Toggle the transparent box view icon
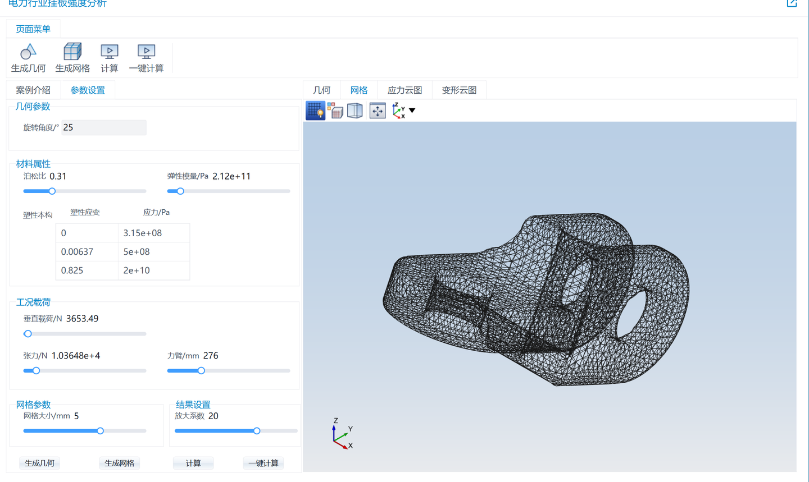The image size is (809, 482). (355, 111)
